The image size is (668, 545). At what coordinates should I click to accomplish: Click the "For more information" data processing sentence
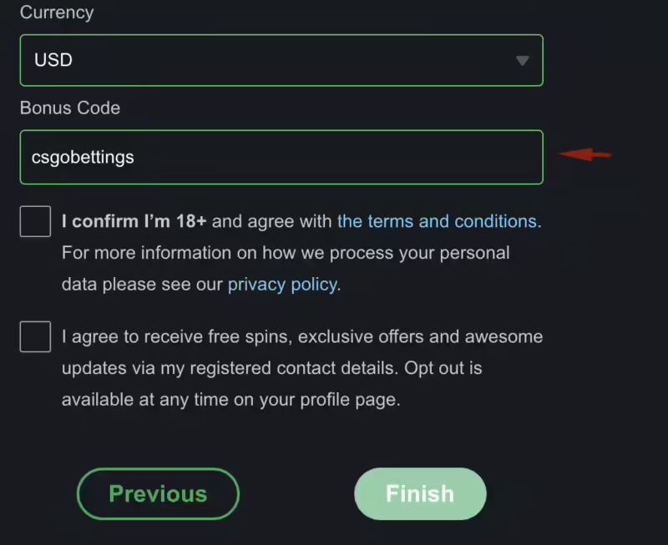pos(284,253)
